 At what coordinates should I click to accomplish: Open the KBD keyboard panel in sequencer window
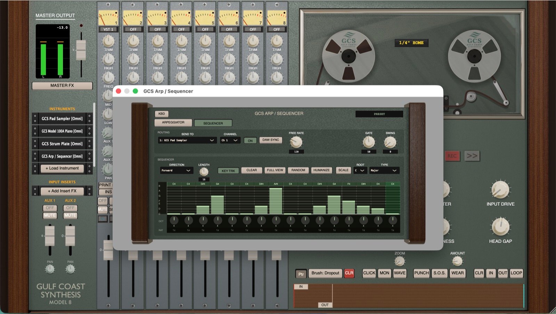[162, 114]
